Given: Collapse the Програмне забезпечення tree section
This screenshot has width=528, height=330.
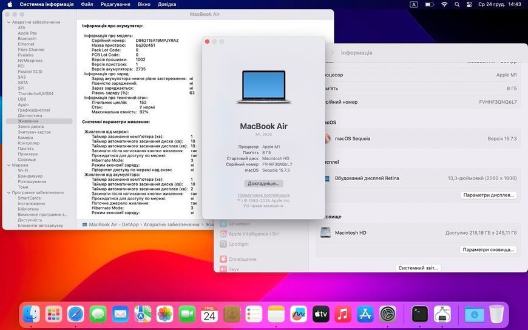Looking at the screenshot, I should point(8,193).
